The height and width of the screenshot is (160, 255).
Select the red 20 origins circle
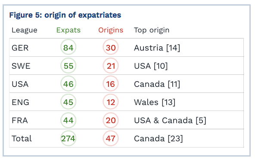111,120
